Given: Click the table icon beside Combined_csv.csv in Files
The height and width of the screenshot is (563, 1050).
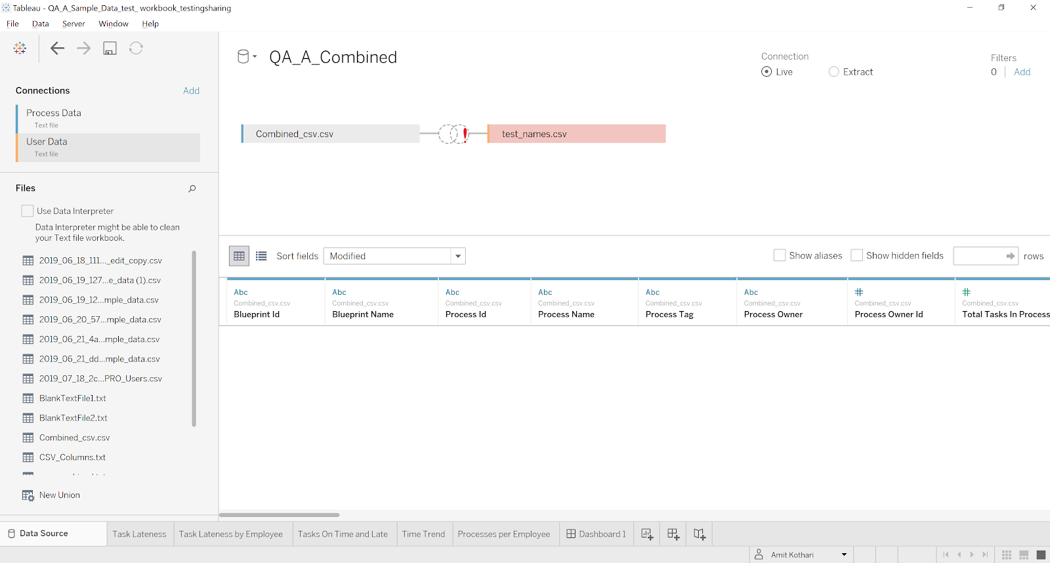Looking at the screenshot, I should point(28,438).
